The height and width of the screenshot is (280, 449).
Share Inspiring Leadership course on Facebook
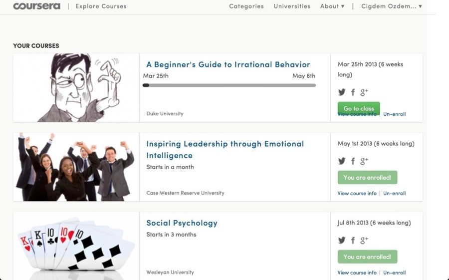(x=353, y=161)
